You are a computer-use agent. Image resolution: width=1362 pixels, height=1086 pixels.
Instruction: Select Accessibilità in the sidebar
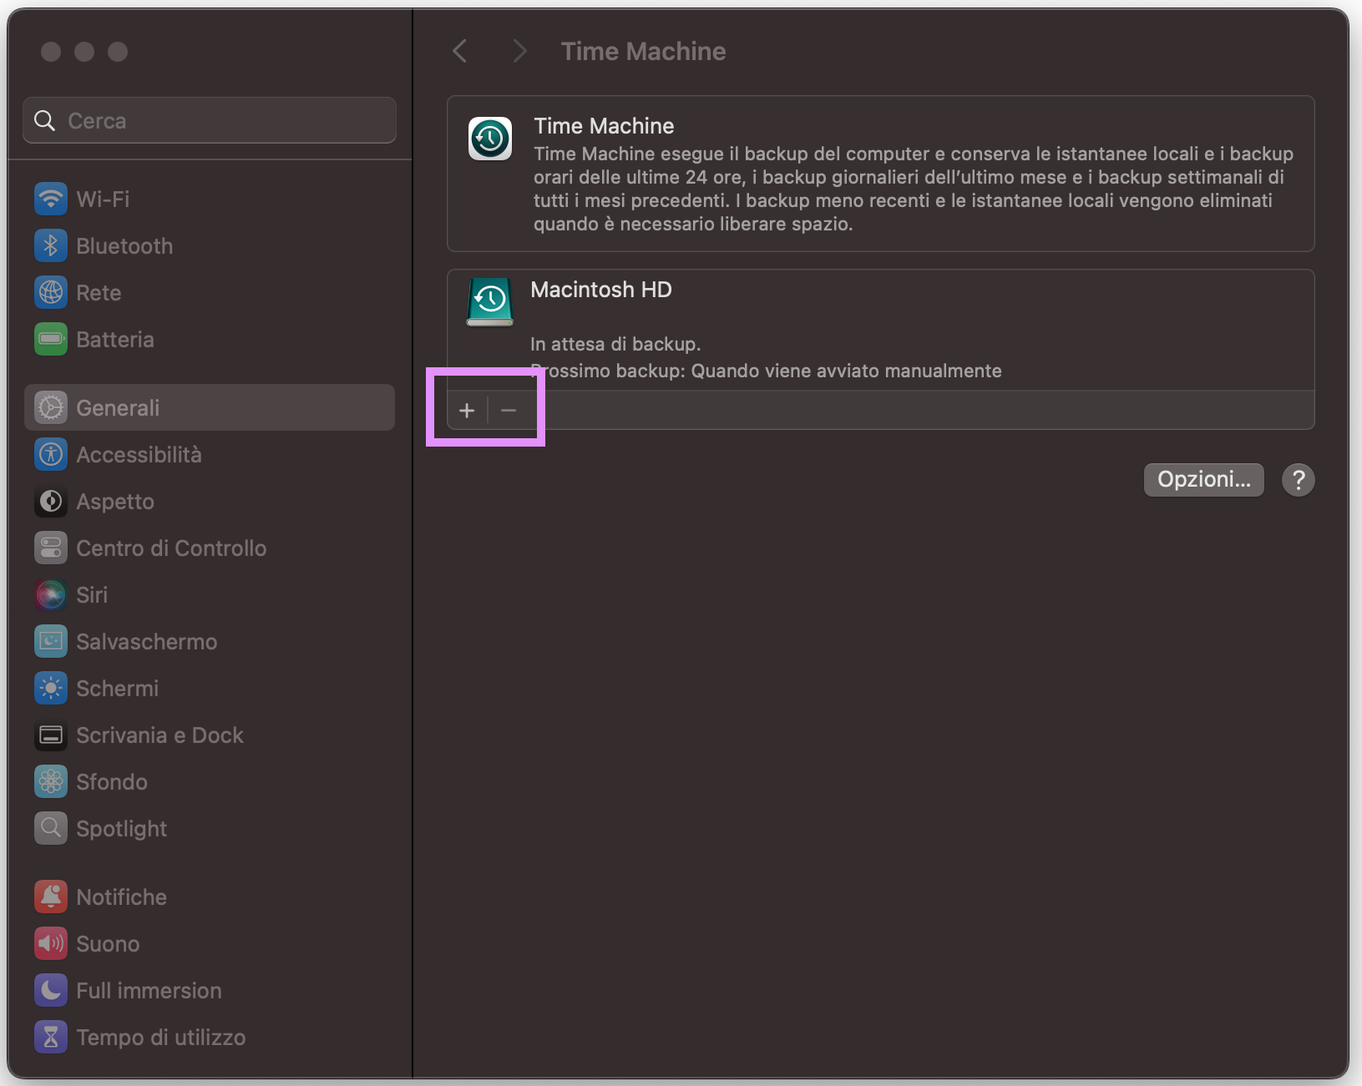click(x=139, y=454)
